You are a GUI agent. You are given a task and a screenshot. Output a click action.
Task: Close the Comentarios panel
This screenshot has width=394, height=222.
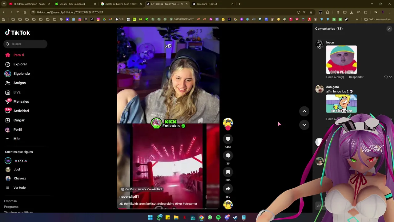[389, 29]
